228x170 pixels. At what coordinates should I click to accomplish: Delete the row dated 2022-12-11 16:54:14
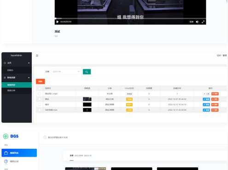click(x=215, y=105)
